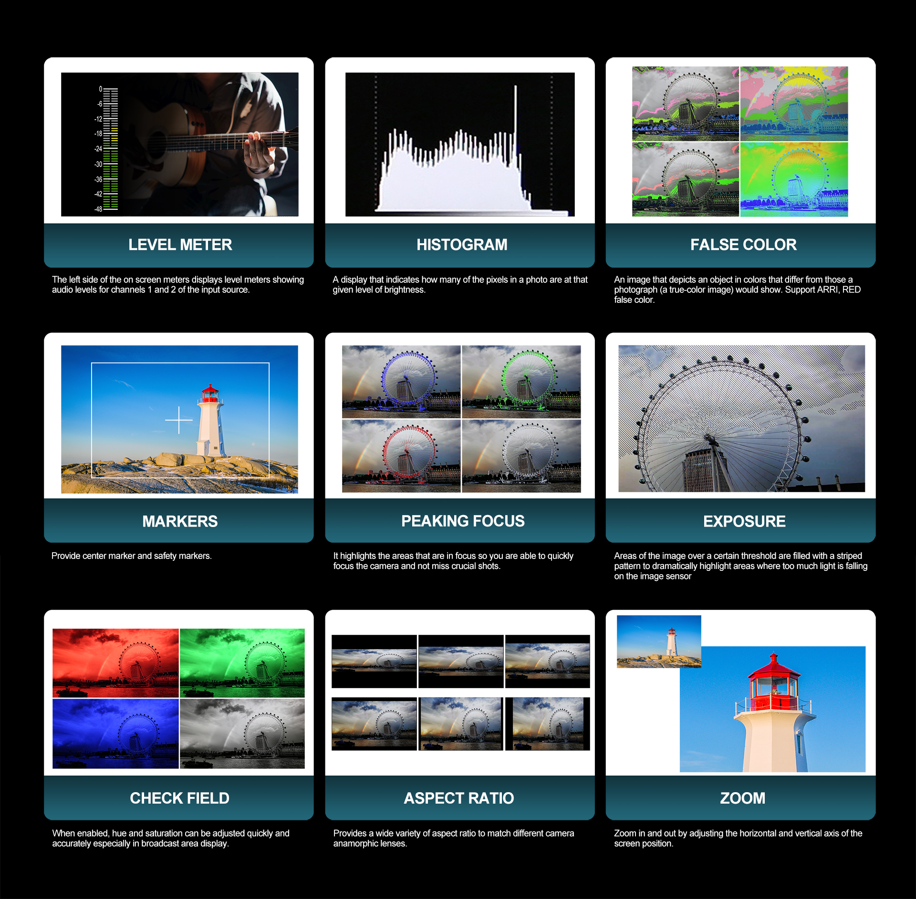Select the green-tinted check field image
The height and width of the screenshot is (899, 916).
point(242,662)
